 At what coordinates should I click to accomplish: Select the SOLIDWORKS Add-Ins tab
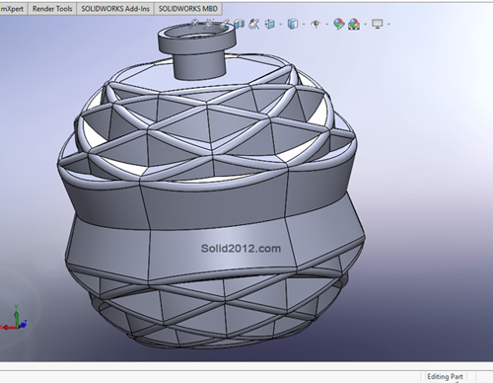point(115,9)
